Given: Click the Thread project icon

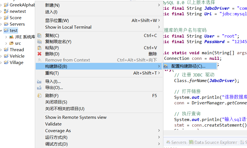Looking at the screenshot, I should click(6, 50).
